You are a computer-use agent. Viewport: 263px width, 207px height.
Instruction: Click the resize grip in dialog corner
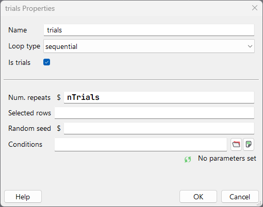tap(259, 203)
